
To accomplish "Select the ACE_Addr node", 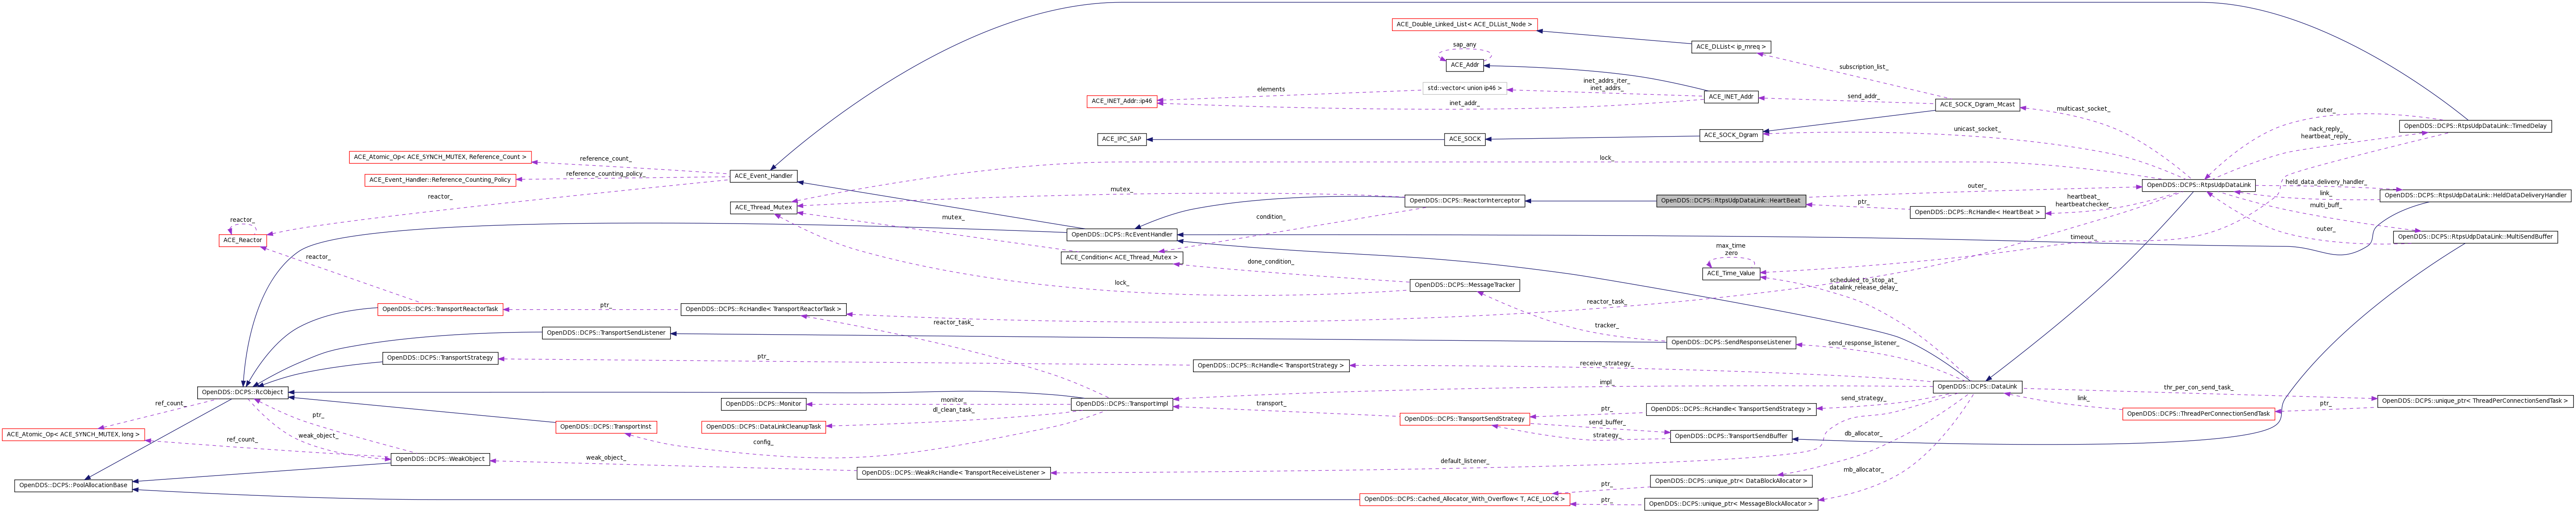I will (x=1465, y=65).
